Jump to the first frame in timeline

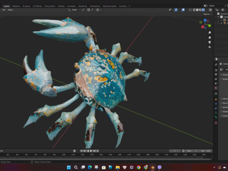tap(81, 151)
